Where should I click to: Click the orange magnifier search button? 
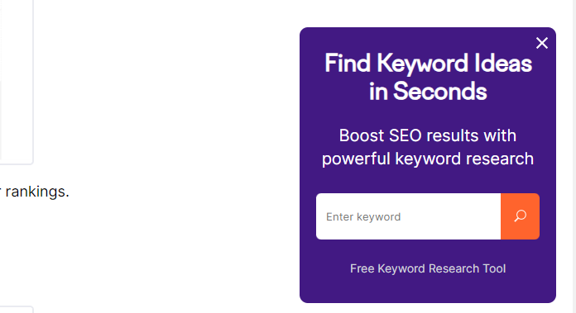pyautogui.click(x=521, y=216)
